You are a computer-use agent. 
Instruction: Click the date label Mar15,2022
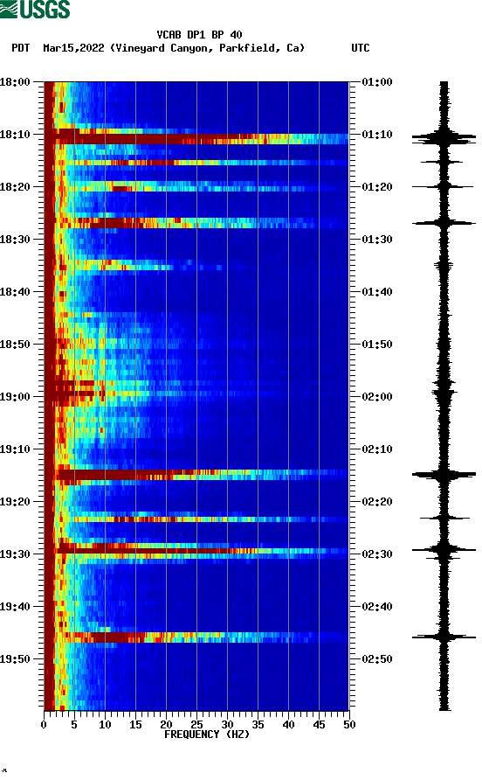click(x=73, y=48)
